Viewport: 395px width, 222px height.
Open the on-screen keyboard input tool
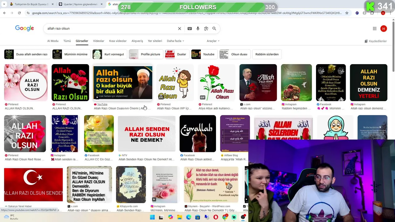tap(190, 28)
